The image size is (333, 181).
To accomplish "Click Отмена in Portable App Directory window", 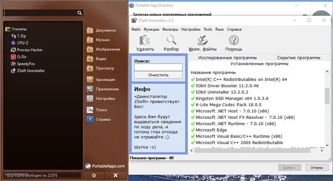I will click(316, 168).
